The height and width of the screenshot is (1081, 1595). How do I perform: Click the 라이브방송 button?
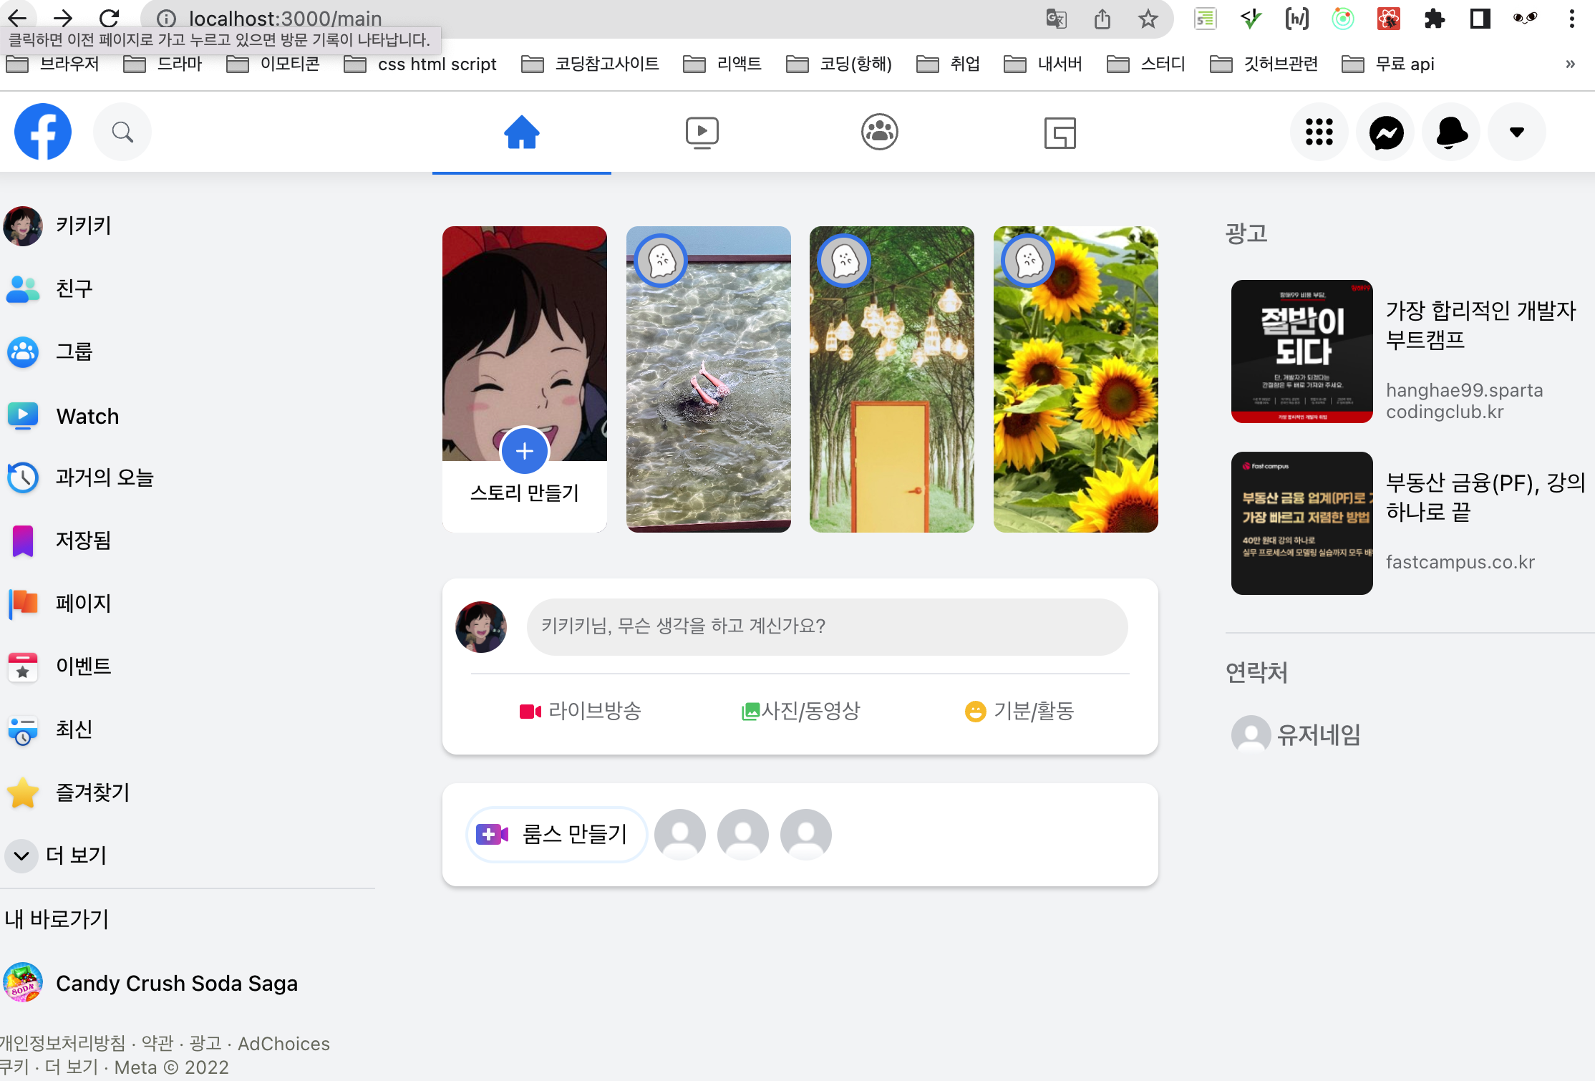pyautogui.click(x=580, y=711)
